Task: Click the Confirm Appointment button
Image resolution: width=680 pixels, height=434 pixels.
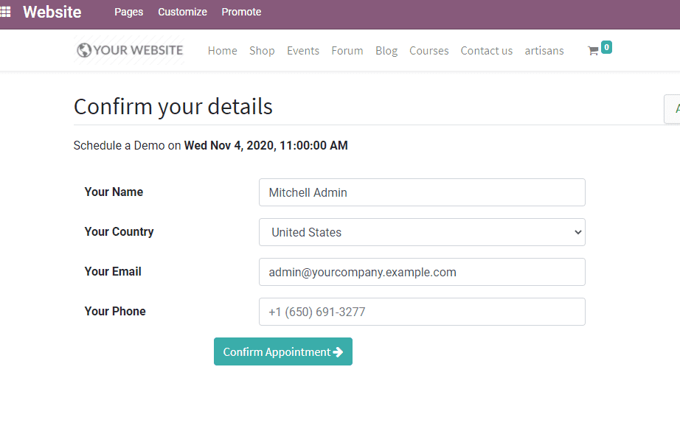Action: (x=283, y=351)
